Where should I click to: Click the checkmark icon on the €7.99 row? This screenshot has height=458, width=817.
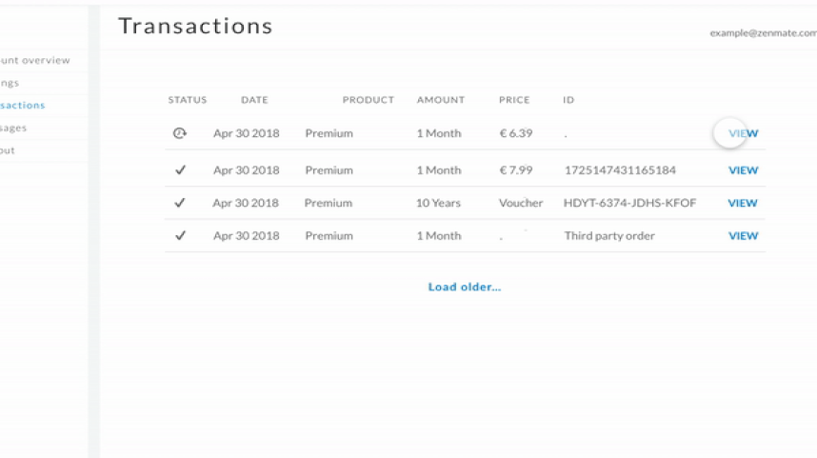pos(180,170)
